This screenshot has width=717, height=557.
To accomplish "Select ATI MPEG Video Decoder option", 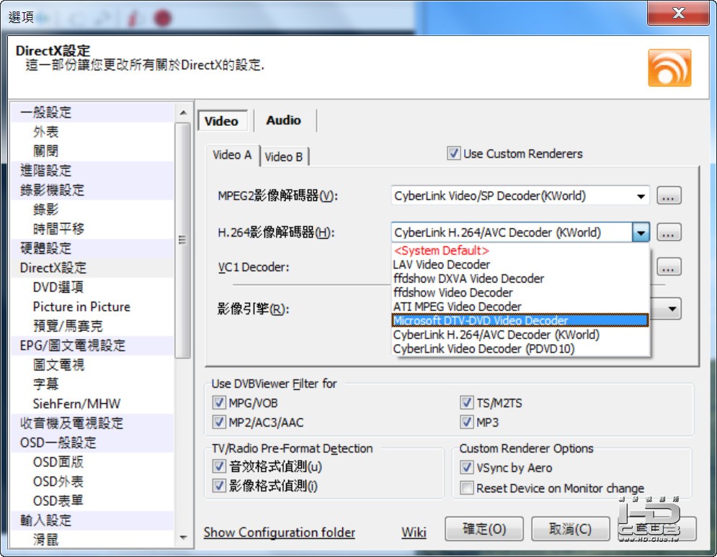I will coord(520,307).
